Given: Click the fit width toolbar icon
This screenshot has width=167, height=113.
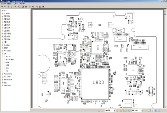Looking at the screenshot, I should tap(26, 7).
